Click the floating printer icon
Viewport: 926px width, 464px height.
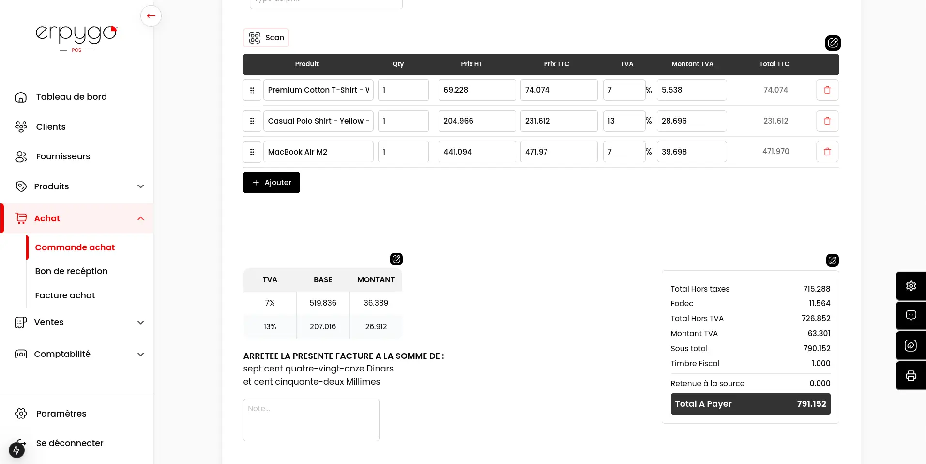911,375
